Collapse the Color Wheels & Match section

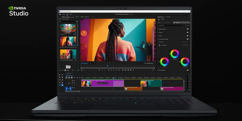[158, 39]
